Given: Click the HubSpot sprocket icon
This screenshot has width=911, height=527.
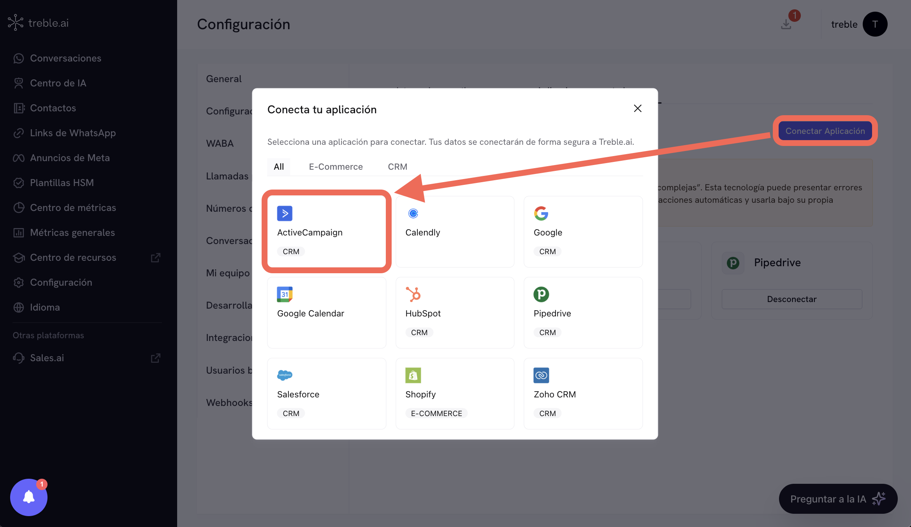Looking at the screenshot, I should pos(413,294).
